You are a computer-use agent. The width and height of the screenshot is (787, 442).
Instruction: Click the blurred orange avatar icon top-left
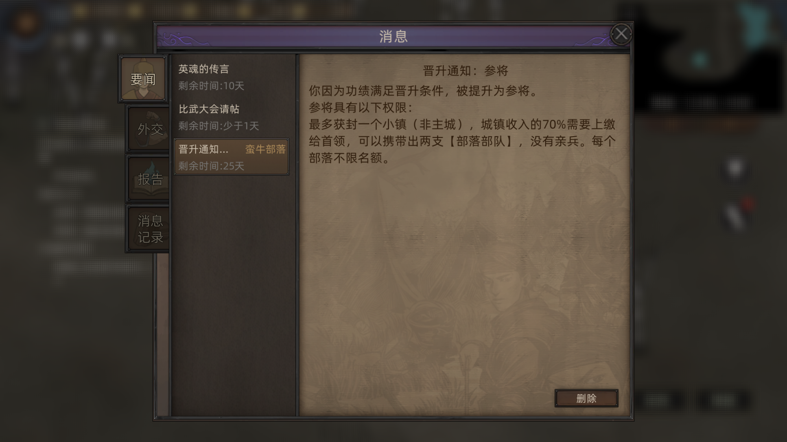27,23
